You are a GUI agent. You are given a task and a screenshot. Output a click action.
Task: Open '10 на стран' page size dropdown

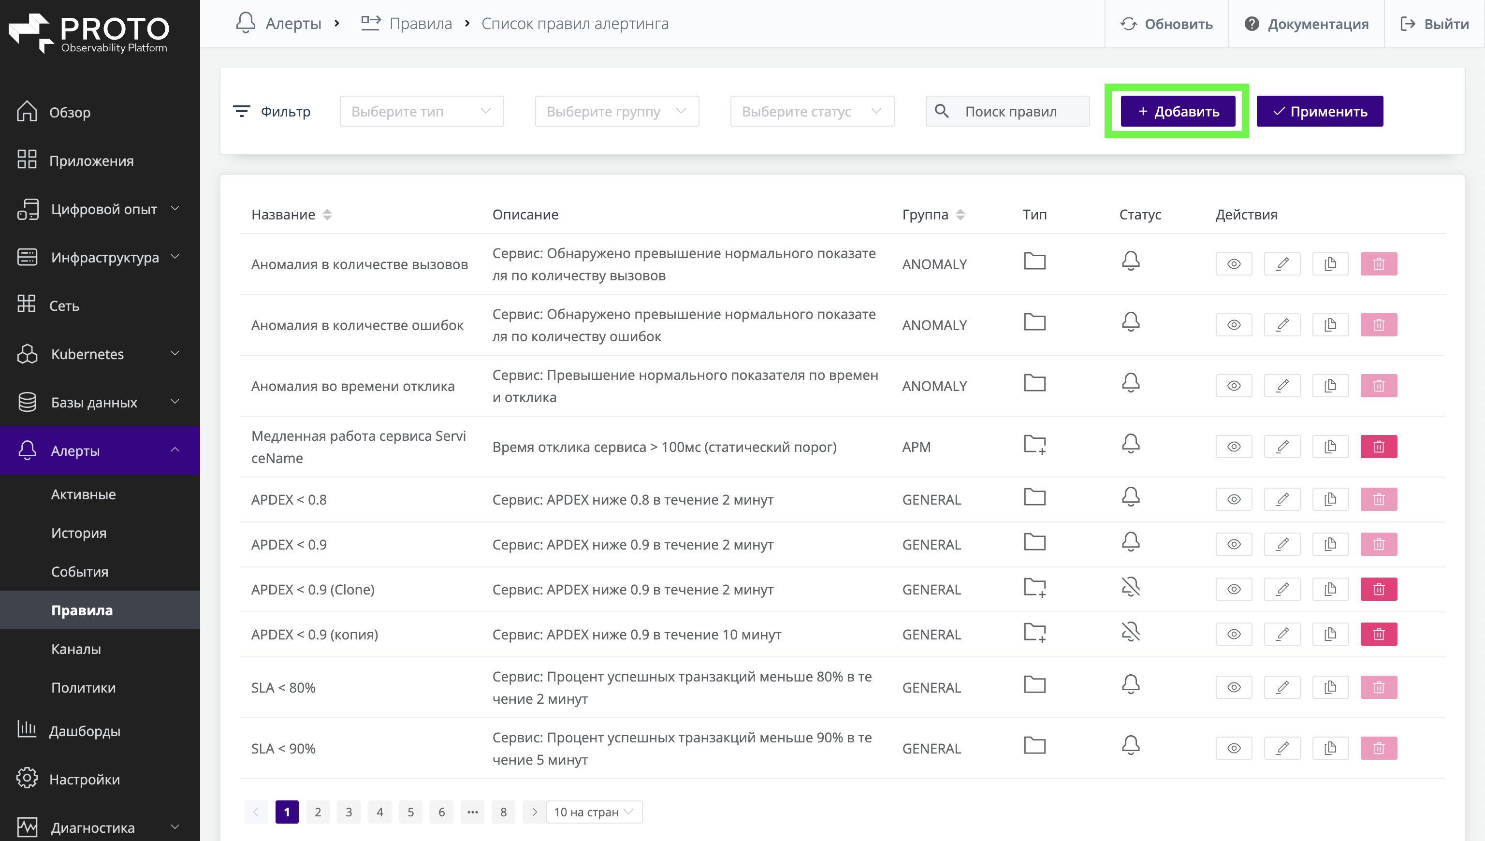click(x=595, y=812)
